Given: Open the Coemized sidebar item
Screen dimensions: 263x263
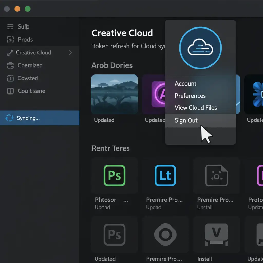Looking at the screenshot, I should [30, 65].
